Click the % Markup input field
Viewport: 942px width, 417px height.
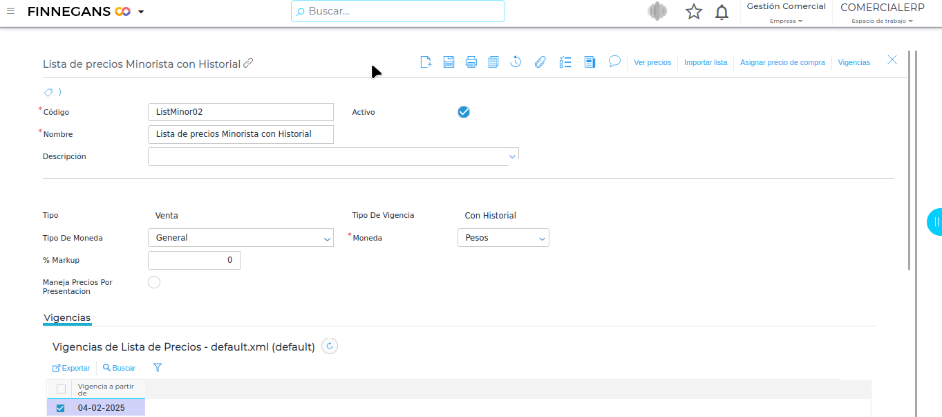click(194, 260)
